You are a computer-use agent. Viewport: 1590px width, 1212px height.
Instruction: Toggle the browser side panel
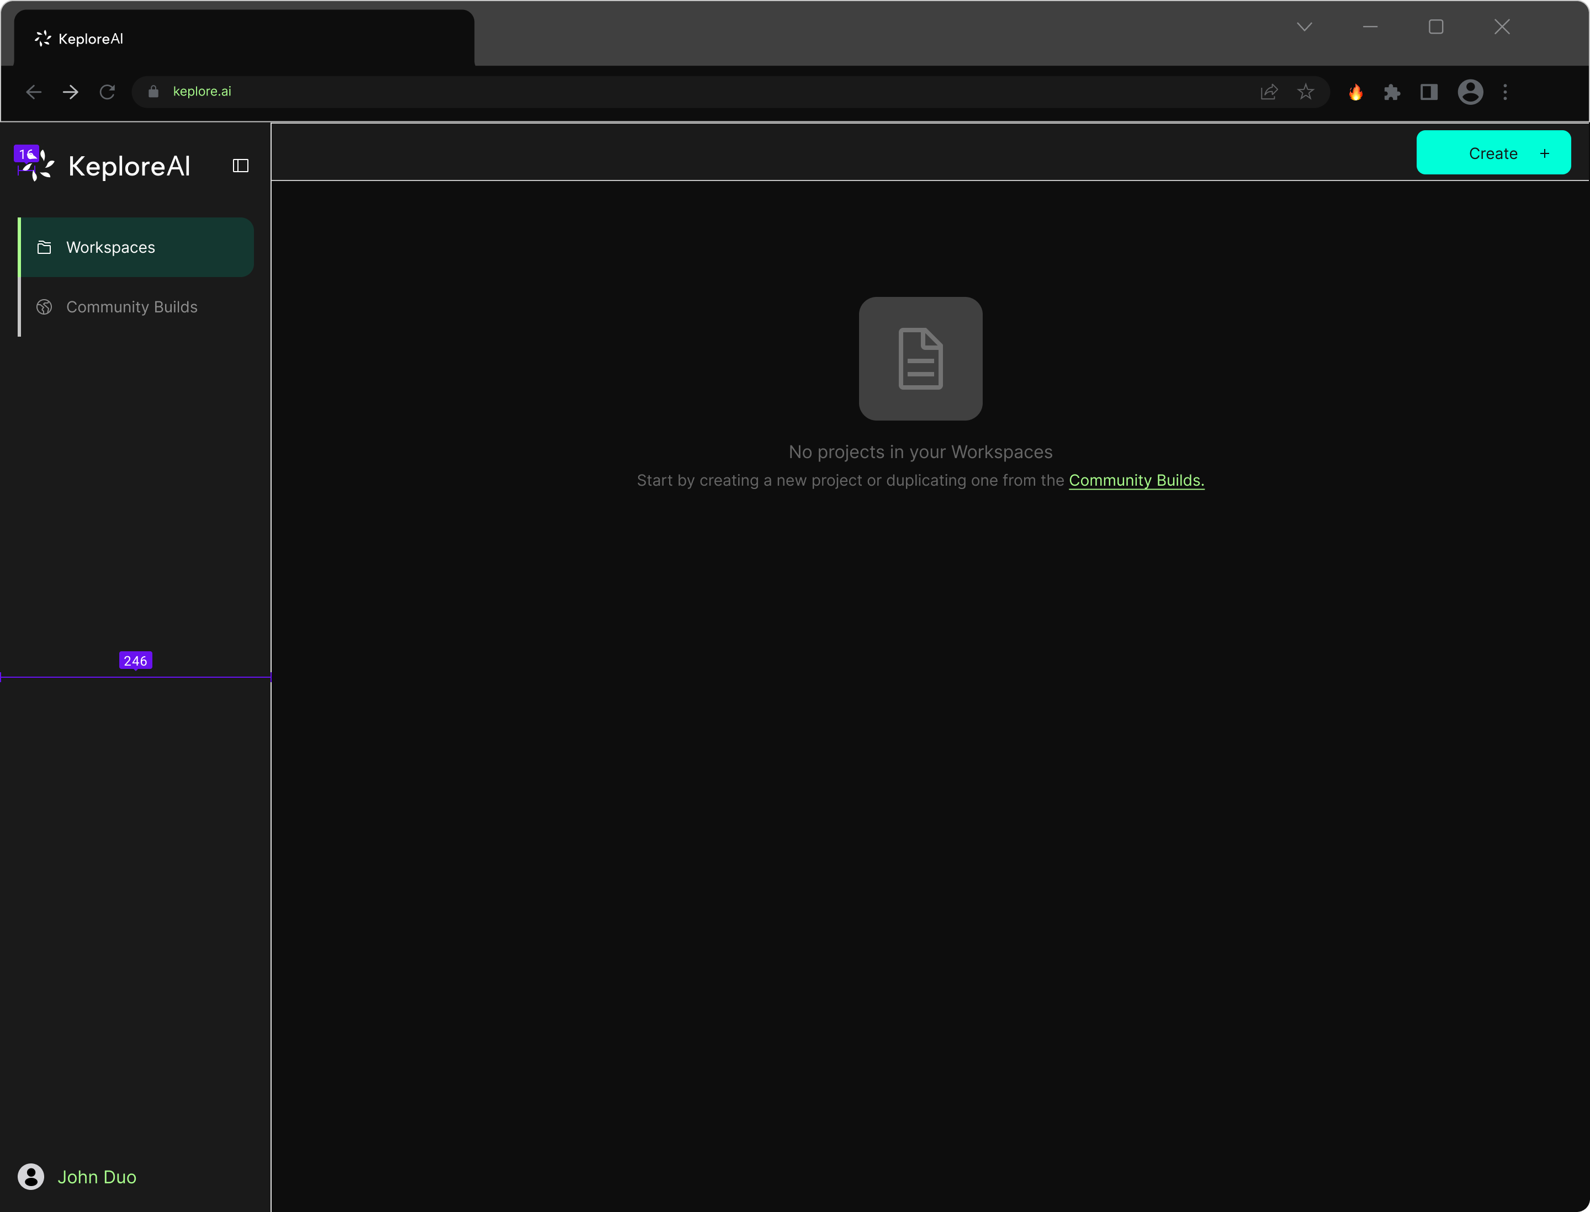pos(1429,92)
